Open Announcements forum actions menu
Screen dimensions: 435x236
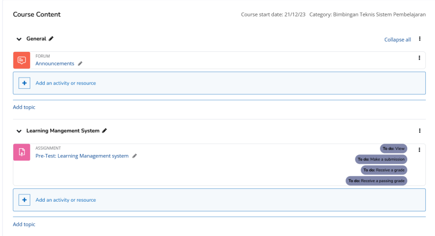pos(420,58)
